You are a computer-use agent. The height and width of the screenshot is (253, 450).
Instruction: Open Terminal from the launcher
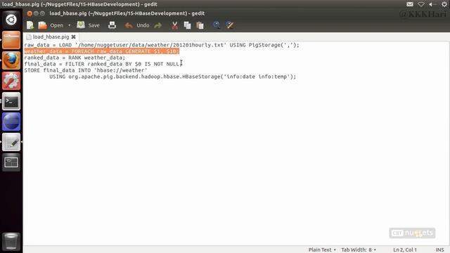tap(11, 101)
